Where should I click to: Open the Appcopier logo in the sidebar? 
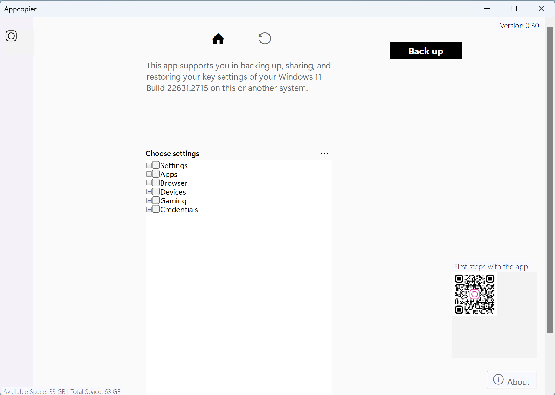click(11, 36)
